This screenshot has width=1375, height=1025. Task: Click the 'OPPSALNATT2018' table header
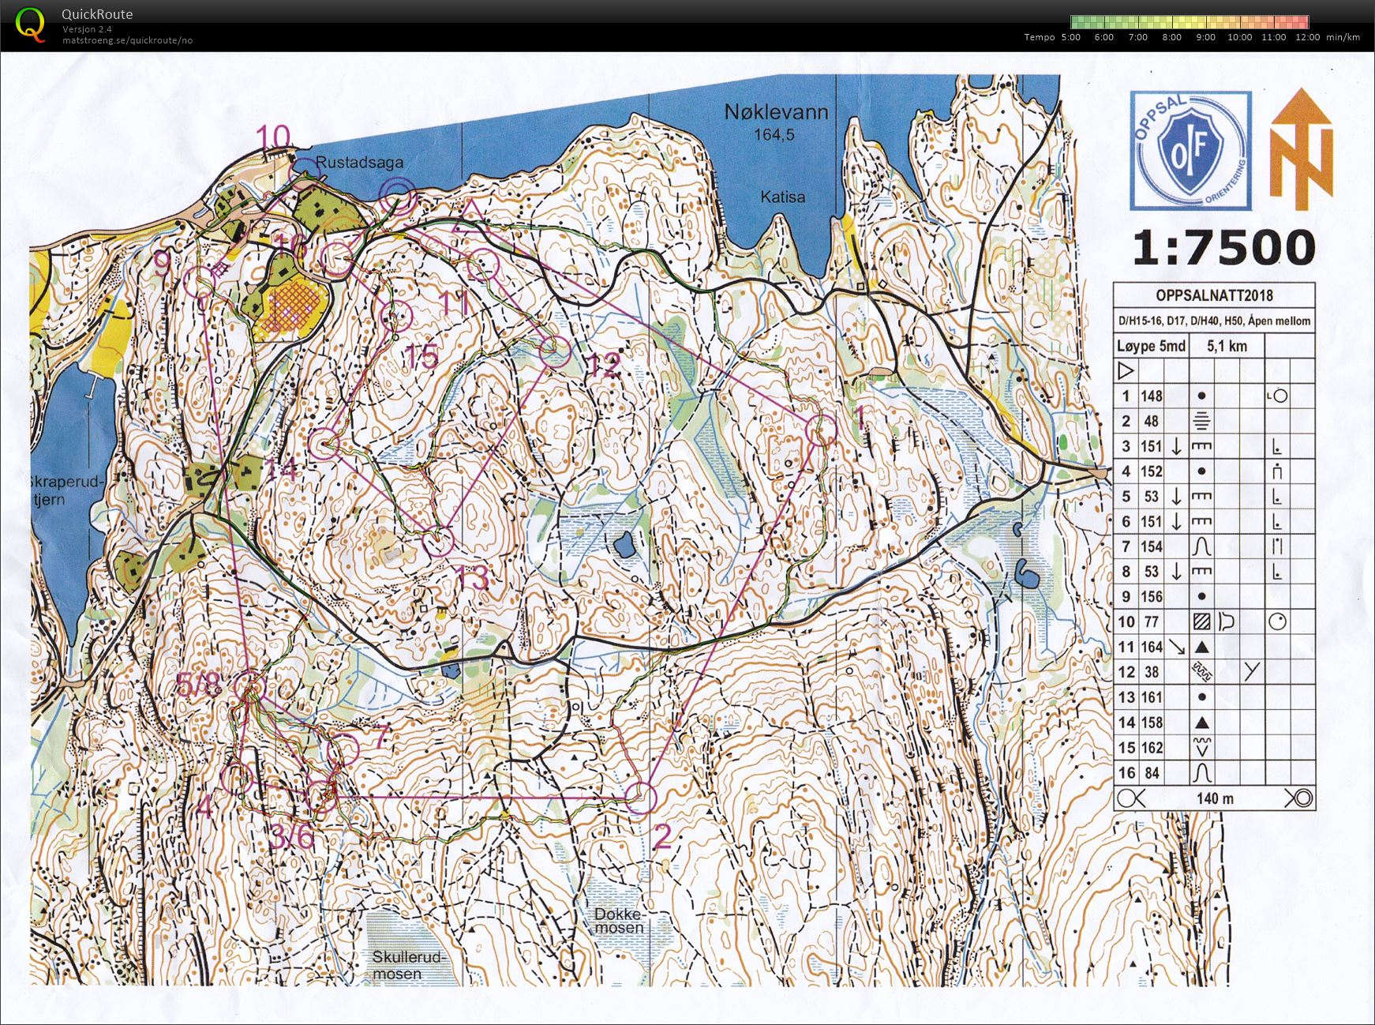click(x=1214, y=295)
